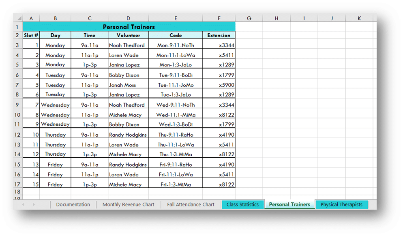Viewport: 403px width, 236px height.
Task: Select column F header
Action: click(x=219, y=18)
